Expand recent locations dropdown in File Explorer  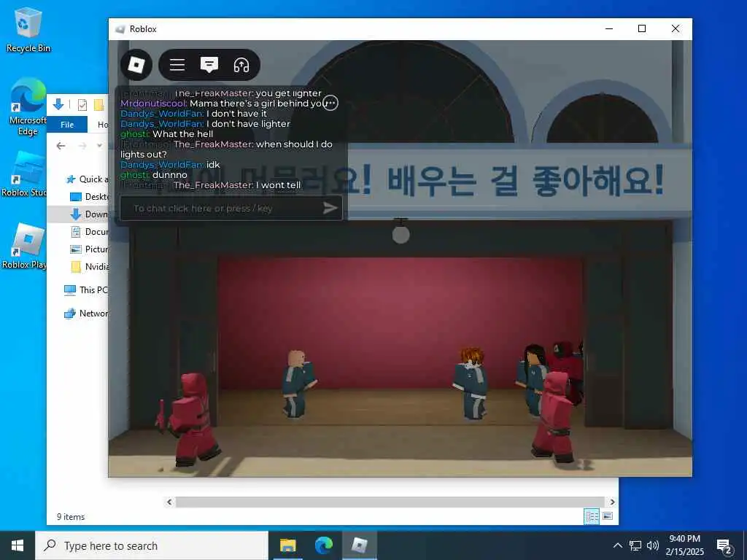pyautogui.click(x=99, y=146)
